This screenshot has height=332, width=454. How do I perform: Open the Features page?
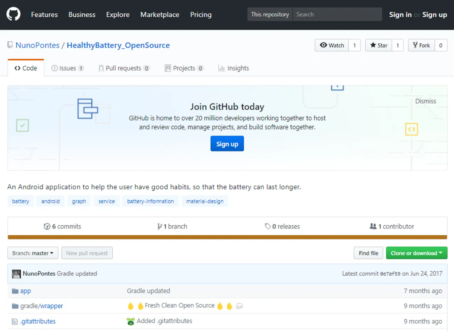44,15
